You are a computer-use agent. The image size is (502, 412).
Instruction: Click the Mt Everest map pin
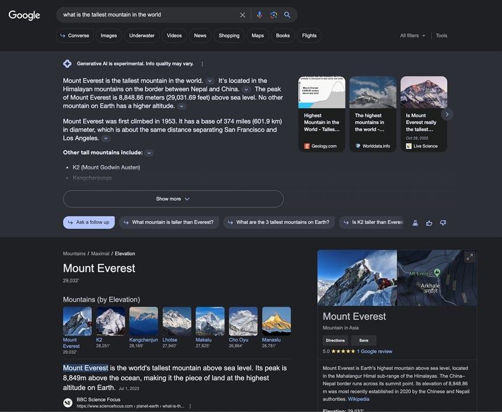coord(437,273)
